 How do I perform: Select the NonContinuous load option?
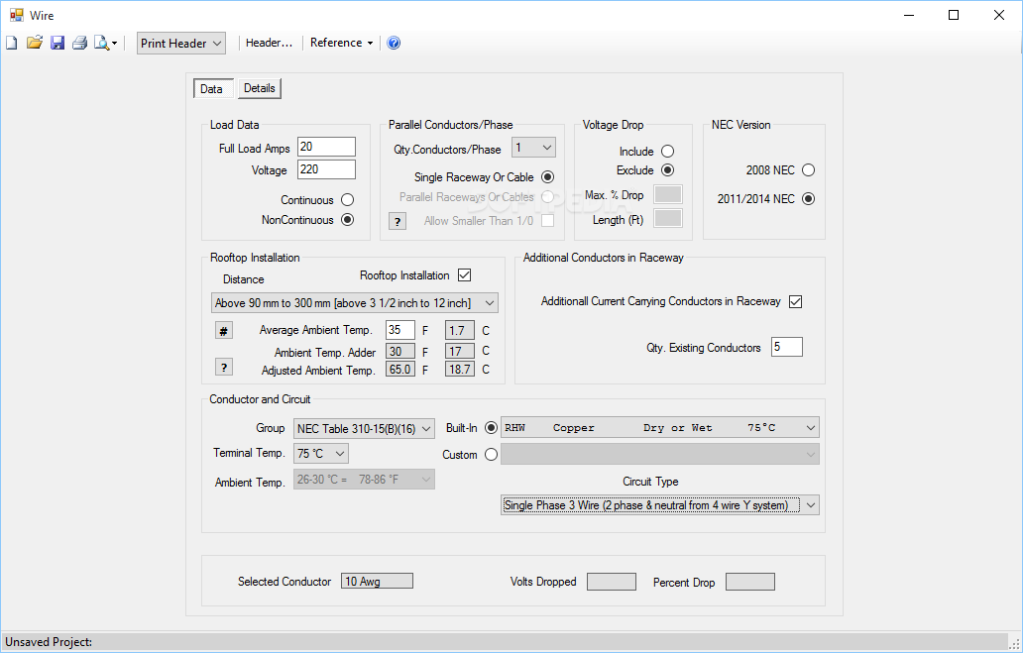348,220
